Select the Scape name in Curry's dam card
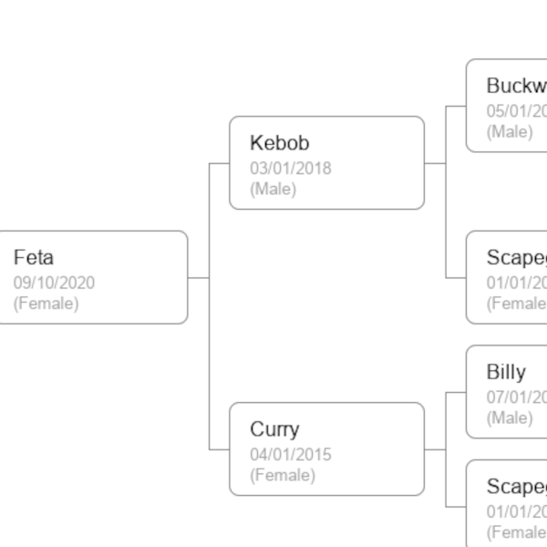Image resolution: width=547 pixels, height=547 pixels. pos(516,486)
